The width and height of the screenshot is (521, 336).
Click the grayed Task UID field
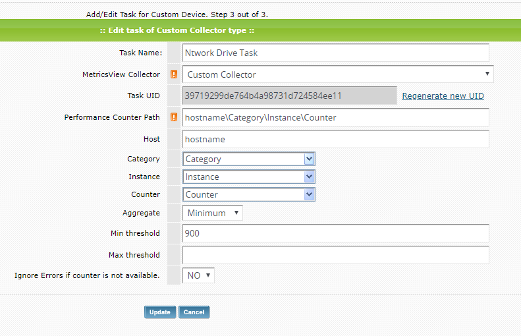(289, 96)
